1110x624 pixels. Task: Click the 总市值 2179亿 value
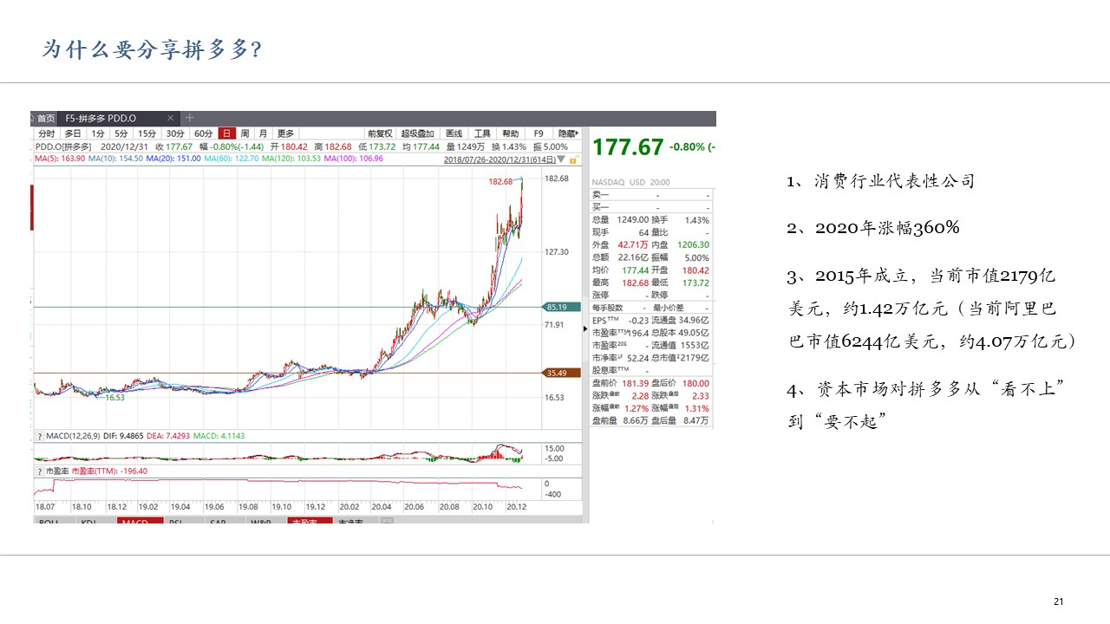pos(695,358)
